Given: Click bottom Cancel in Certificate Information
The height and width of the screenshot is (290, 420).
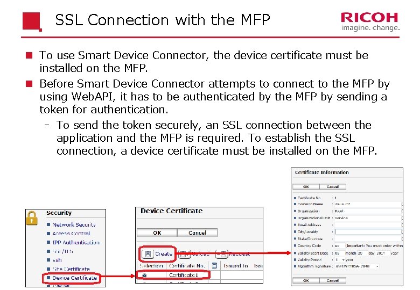Looking at the screenshot, I should click(x=333, y=280).
